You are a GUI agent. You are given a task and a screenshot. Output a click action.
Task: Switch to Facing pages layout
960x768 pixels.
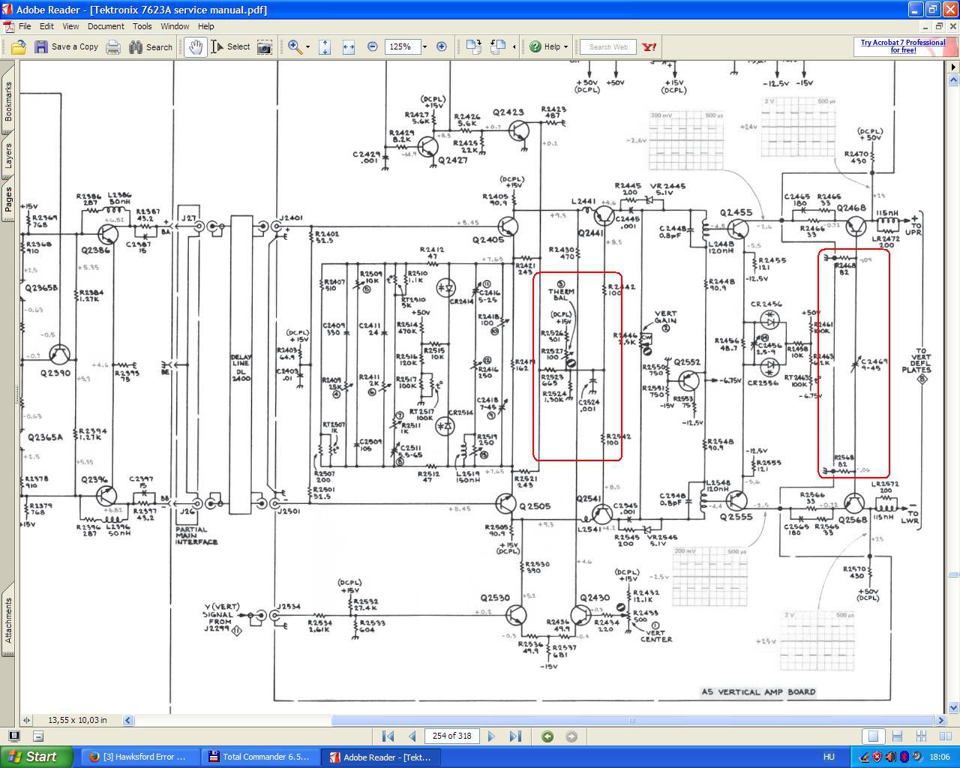click(946, 736)
